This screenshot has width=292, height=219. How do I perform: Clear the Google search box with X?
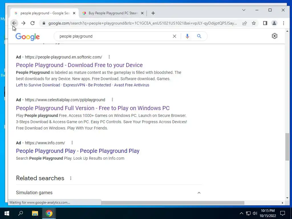click(x=175, y=36)
